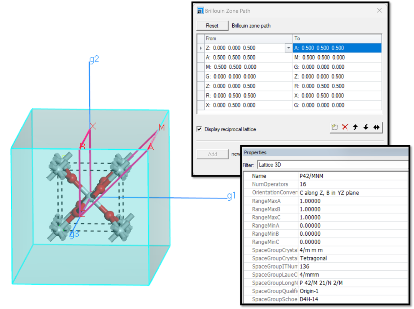Click the red A point label in viewer
Screen dimensions: 414x309
coord(151,147)
